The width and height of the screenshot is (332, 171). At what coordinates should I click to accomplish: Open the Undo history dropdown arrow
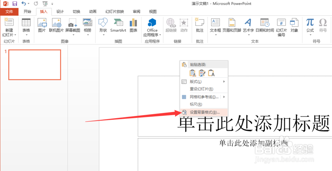28,4
